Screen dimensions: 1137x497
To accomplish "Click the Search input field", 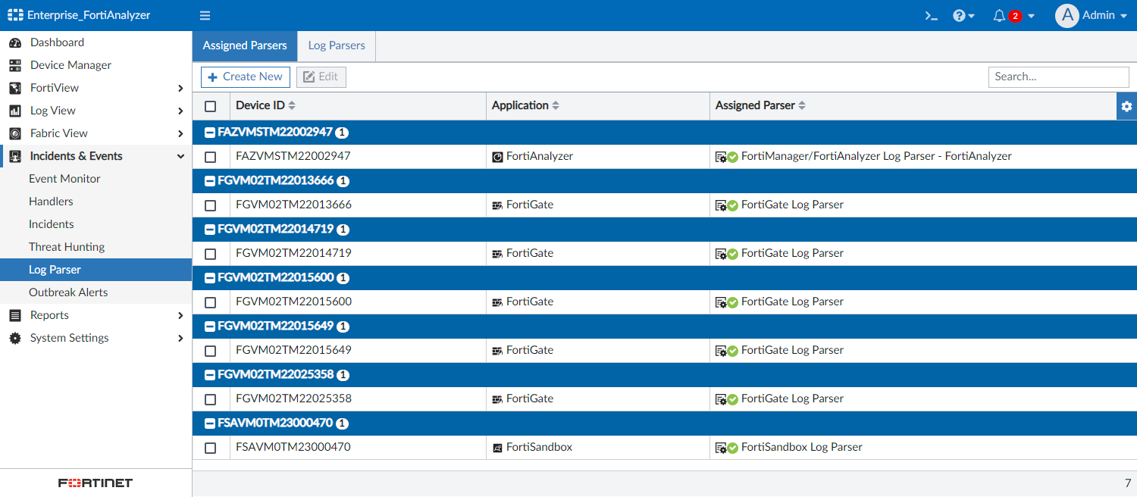I will (x=1058, y=77).
